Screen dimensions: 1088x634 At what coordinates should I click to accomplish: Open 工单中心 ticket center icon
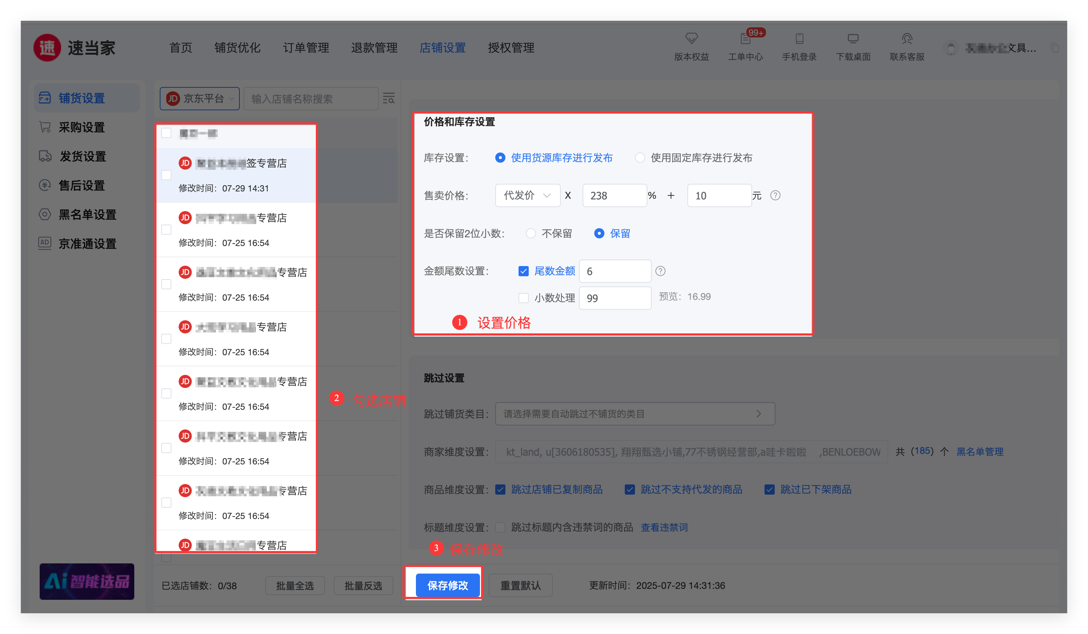coord(745,39)
